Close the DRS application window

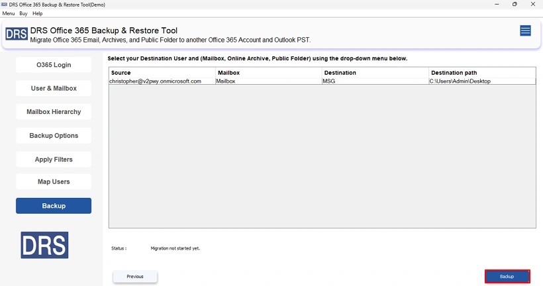[x=533, y=4]
